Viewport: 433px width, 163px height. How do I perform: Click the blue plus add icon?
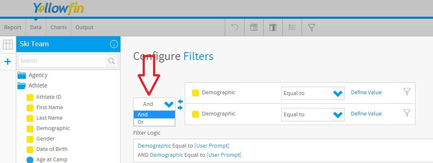click(8, 62)
